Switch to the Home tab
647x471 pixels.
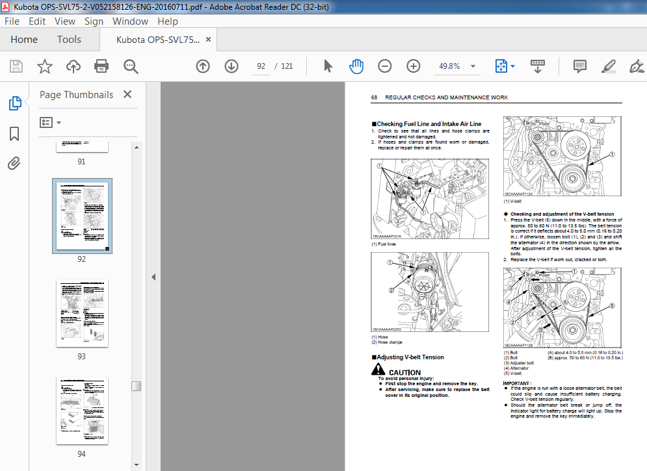(24, 40)
